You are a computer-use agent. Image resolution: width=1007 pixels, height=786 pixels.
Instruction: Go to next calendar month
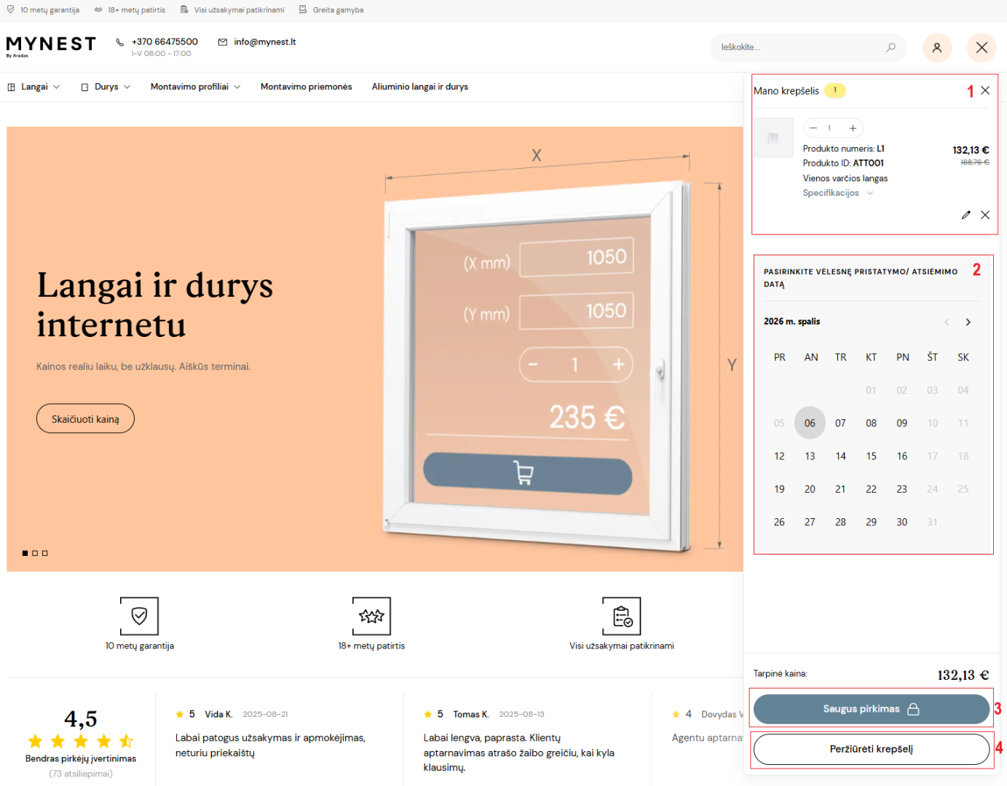968,322
